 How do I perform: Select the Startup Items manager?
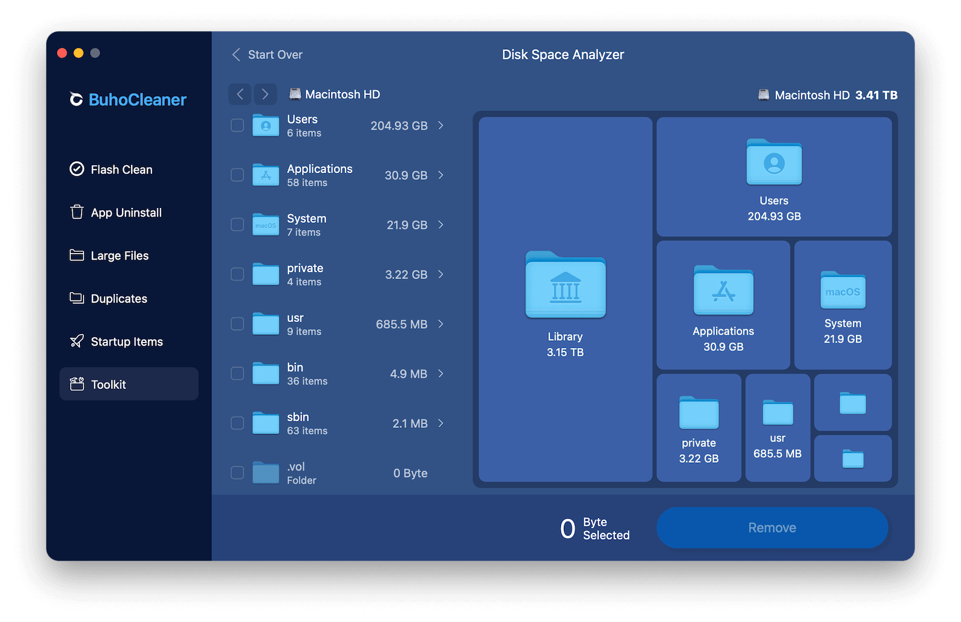coord(126,341)
